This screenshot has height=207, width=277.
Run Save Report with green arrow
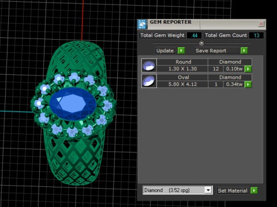(244, 51)
